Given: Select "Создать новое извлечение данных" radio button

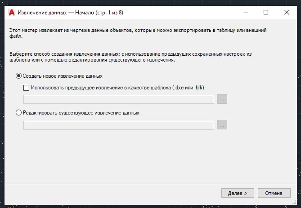Looking at the screenshot, I should (19, 76).
